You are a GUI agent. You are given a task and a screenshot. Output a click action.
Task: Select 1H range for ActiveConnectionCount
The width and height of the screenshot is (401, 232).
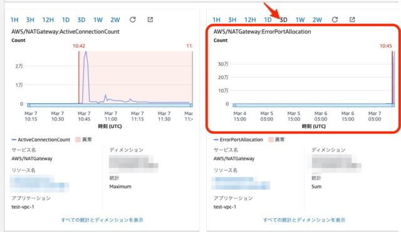click(14, 20)
